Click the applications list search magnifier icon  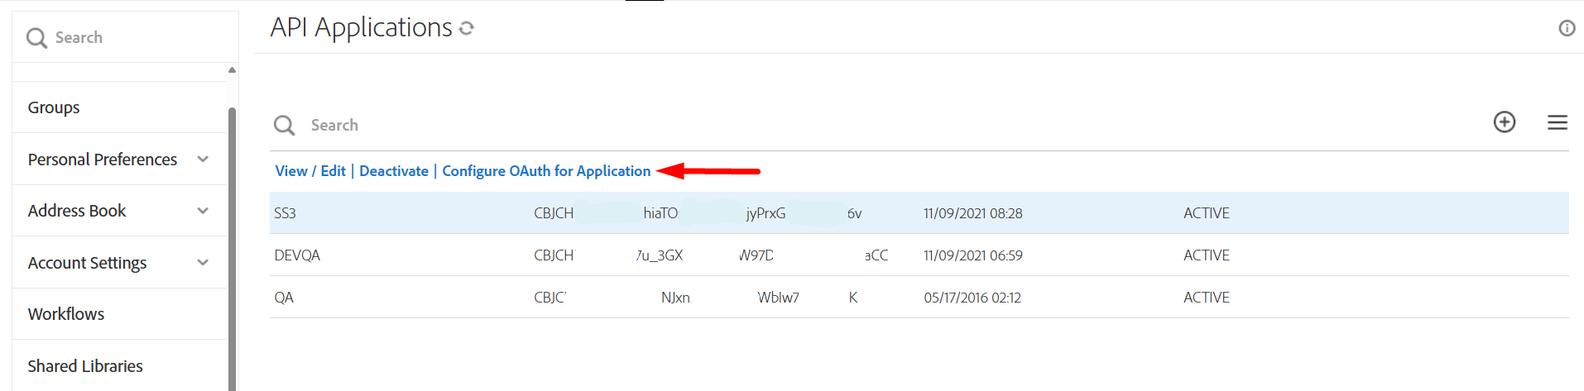[x=284, y=126]
